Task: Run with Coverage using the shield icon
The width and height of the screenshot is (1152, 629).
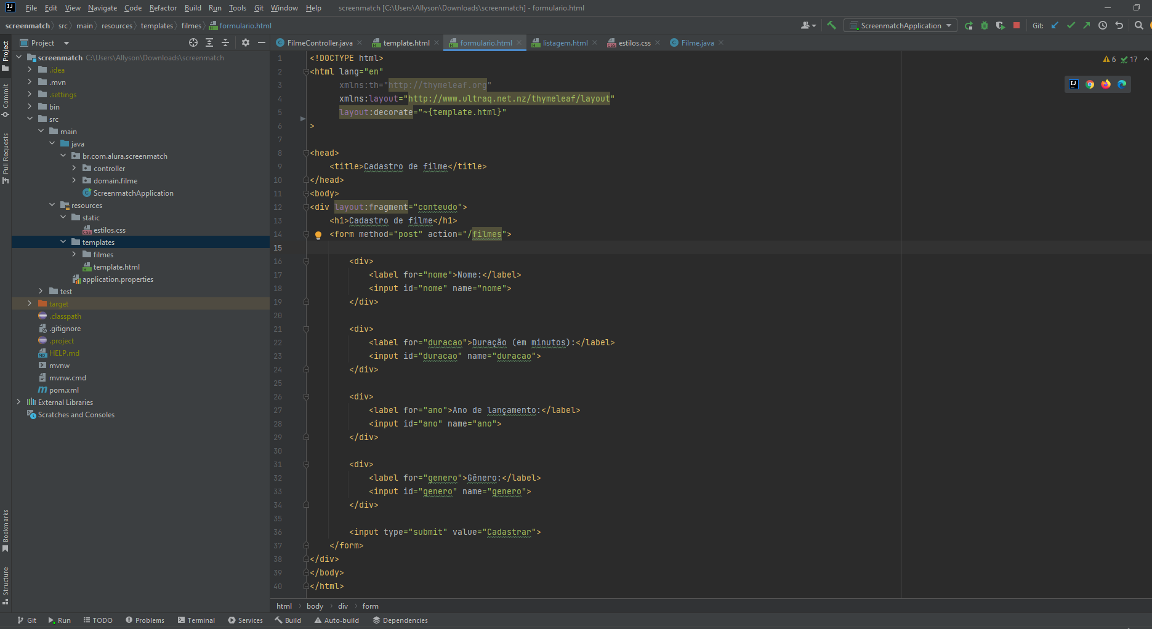Action: pyautogui.click(x=1001, y=25)
